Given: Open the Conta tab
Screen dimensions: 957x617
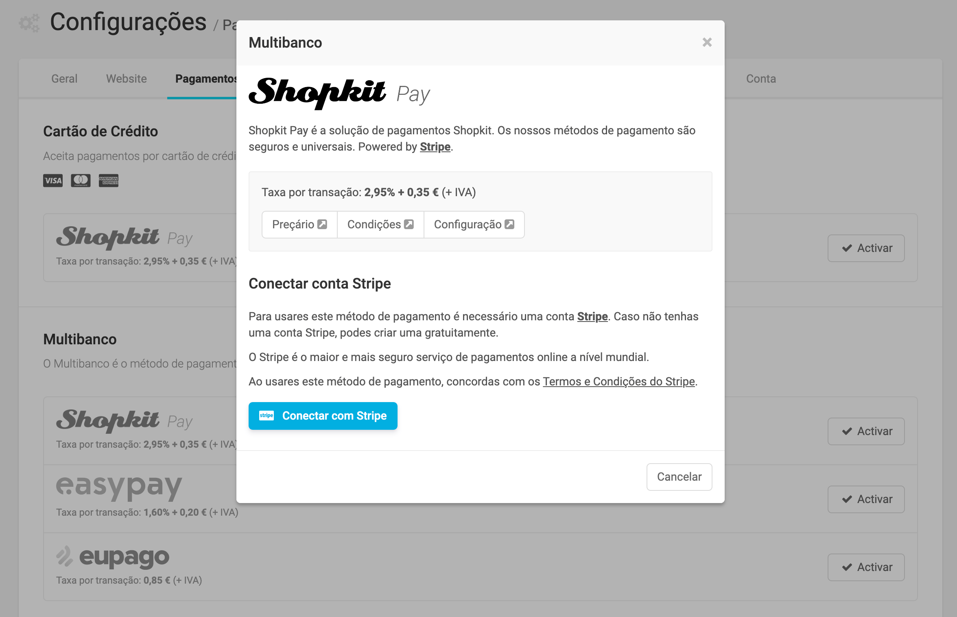Looking at the screenshot, I should 761,79.
